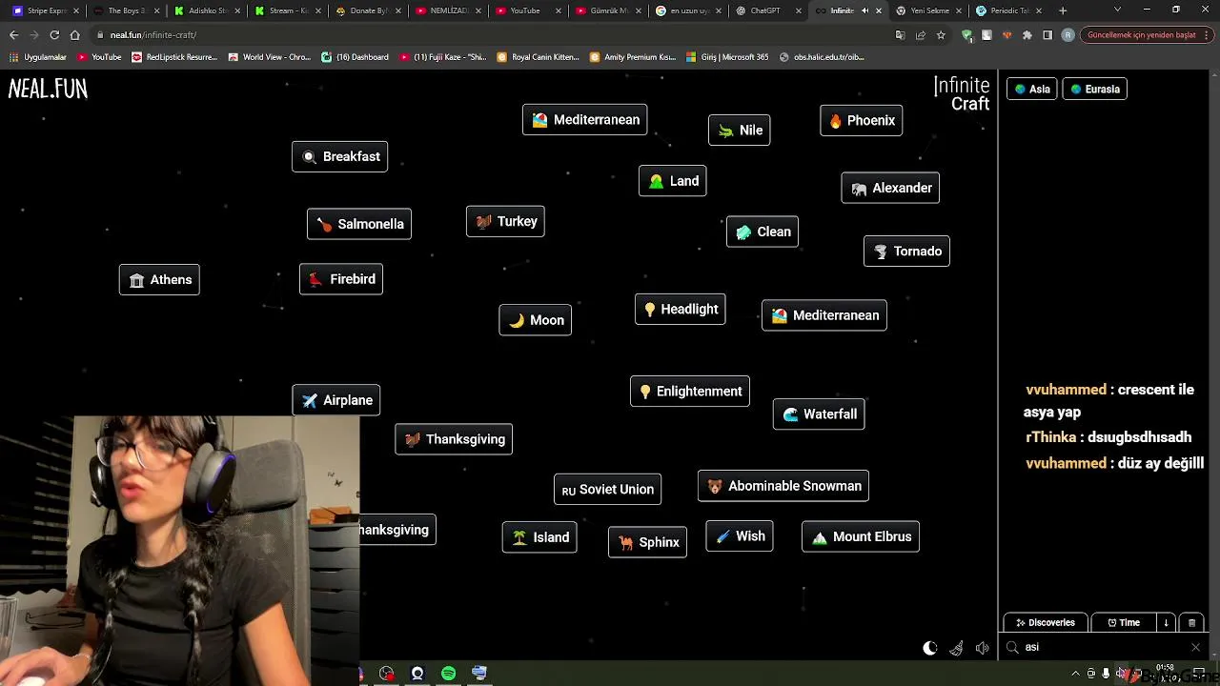Screen dimensions: 1220x686
Task: Switch to The Boys tab
Action: click(x=127, y=10)
